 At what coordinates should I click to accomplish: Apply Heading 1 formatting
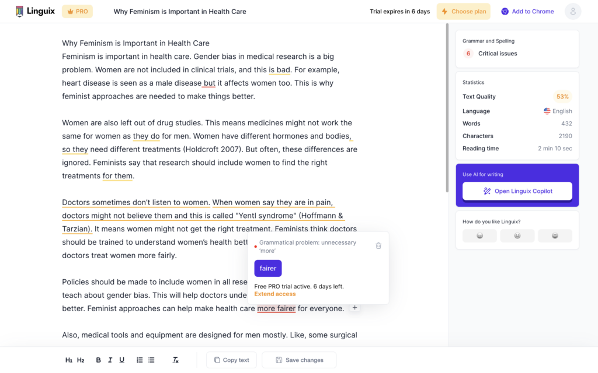(x=69, y=360)
